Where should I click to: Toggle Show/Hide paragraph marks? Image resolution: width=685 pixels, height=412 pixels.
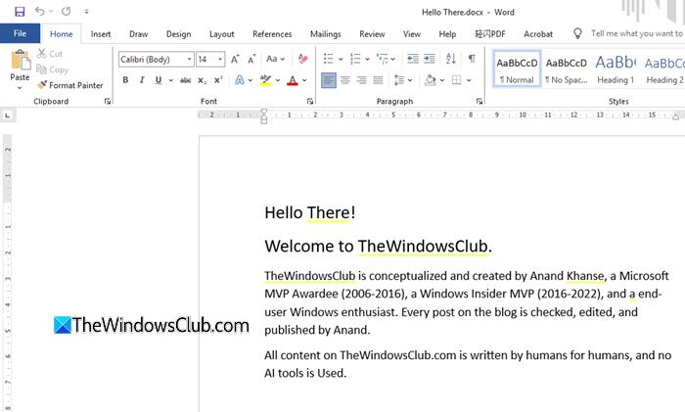pyautogui.click(x=472, y=59)
